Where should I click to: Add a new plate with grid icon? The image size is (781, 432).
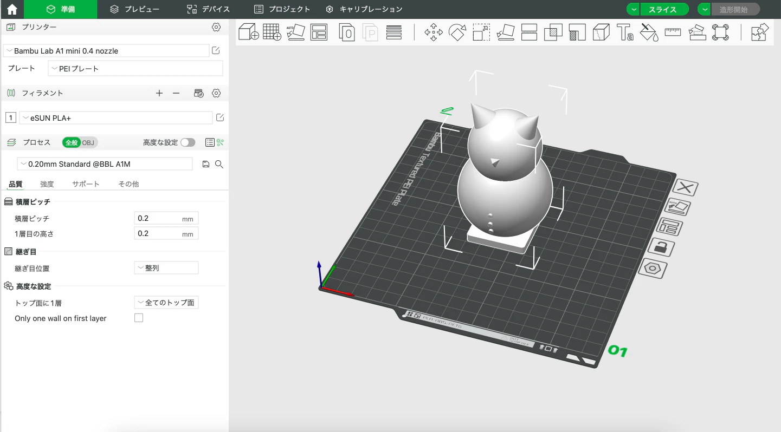click(x=272, y=32)
